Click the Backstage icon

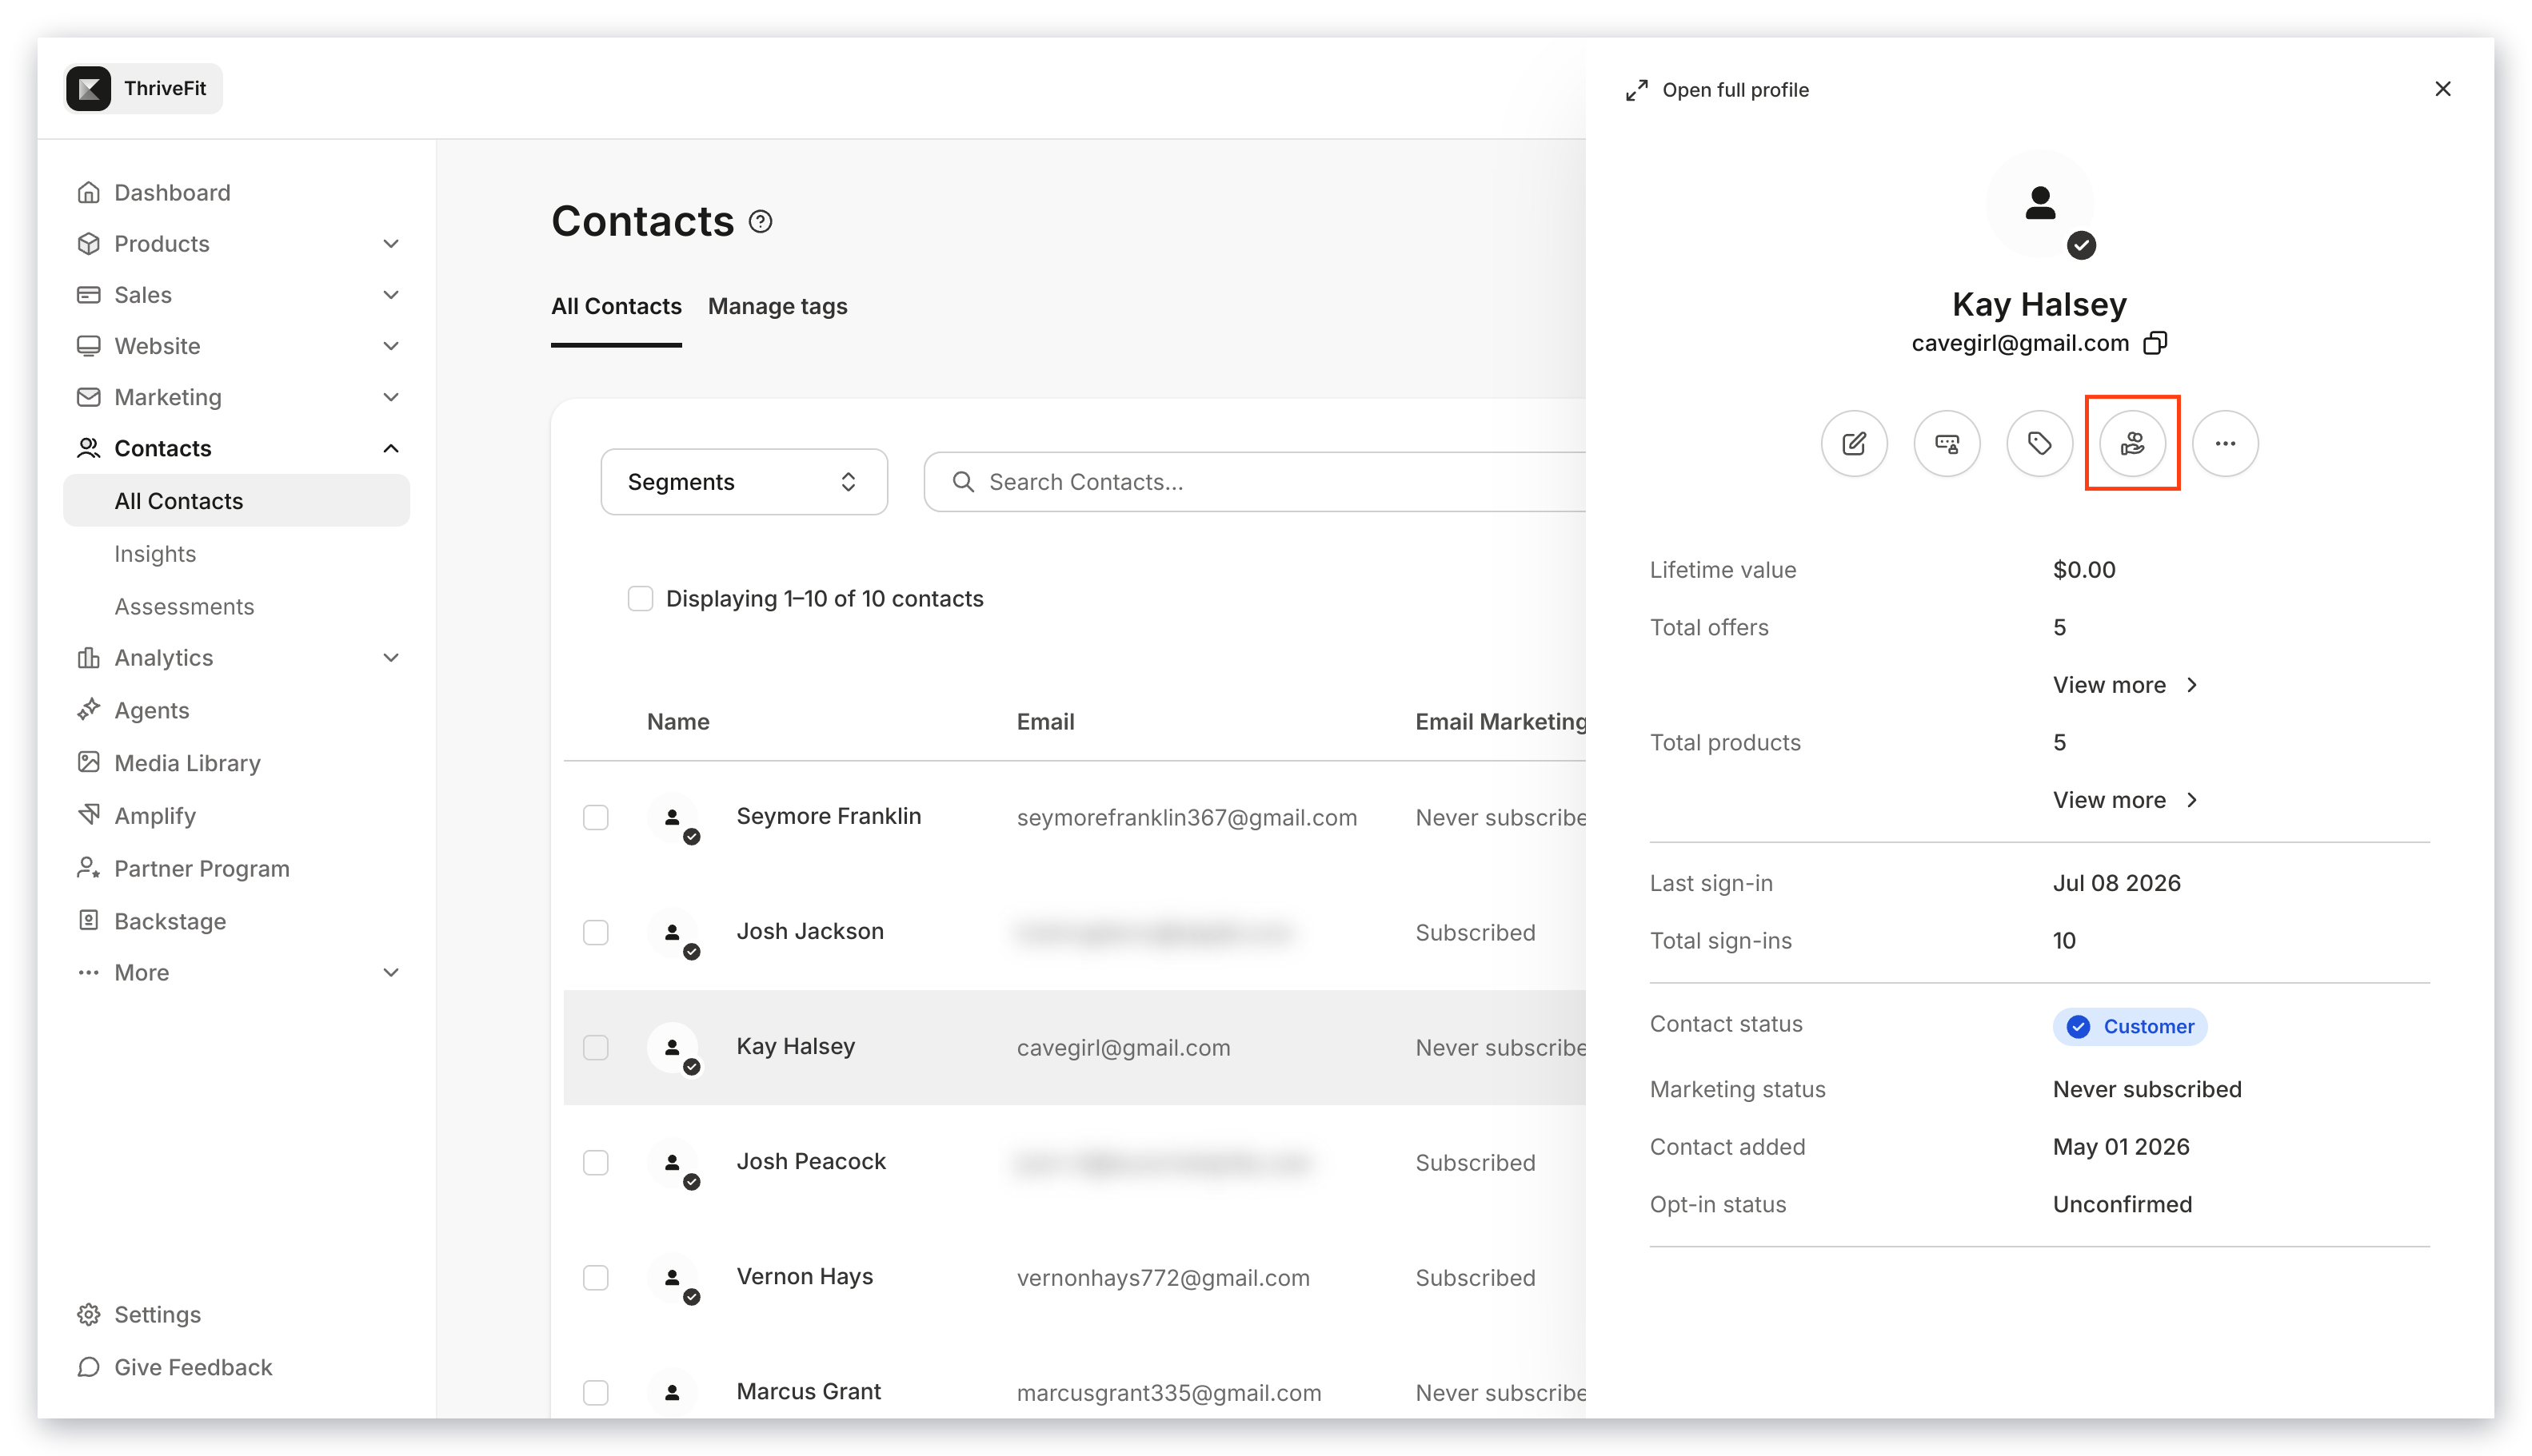pyautogui.click(x=88, y=920)
